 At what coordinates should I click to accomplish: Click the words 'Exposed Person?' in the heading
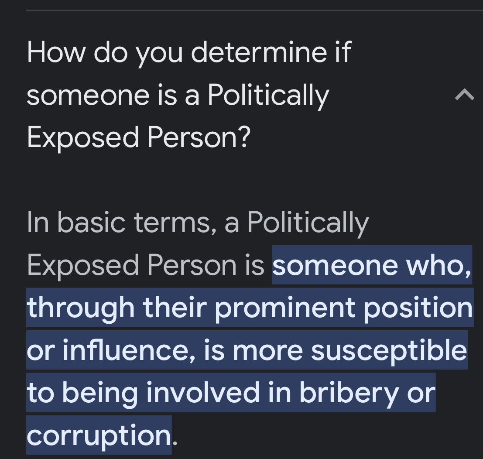pos(139,137)
